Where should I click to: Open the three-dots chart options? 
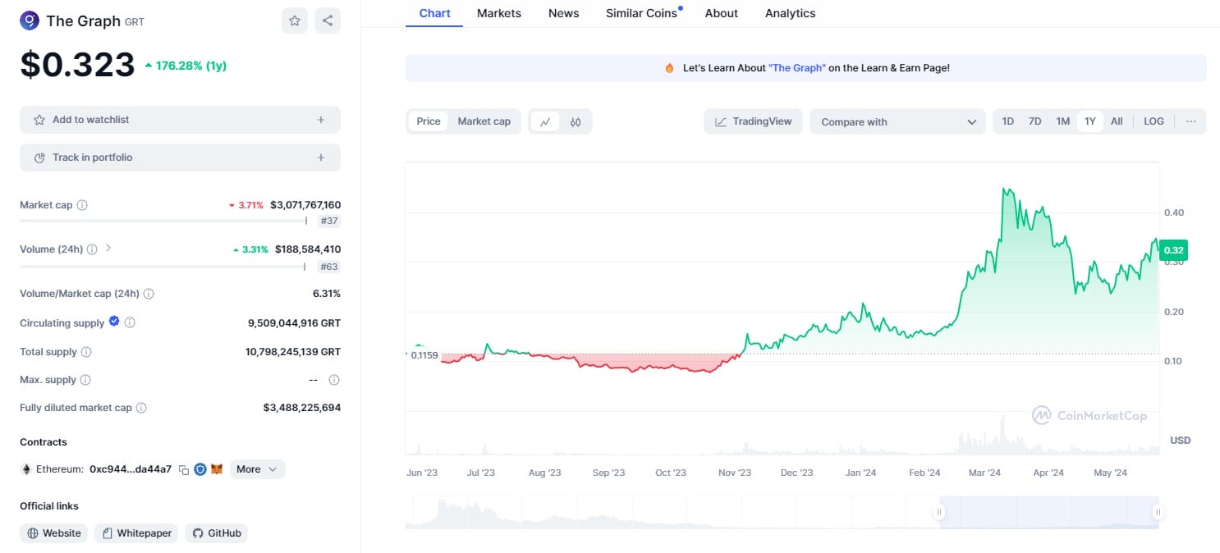[1191, 121]
